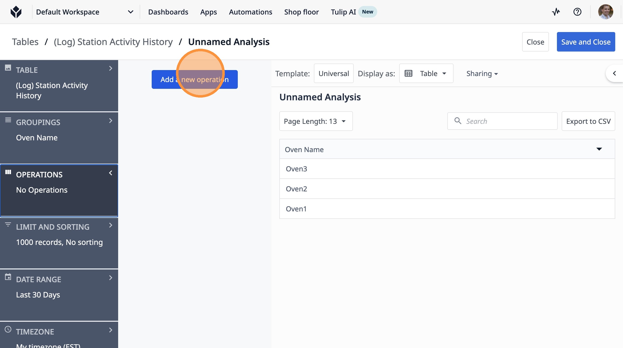Screen dimensions: 623x348
Task: Go to the Shop floor menu
Action: pyautogui.click(x=301, y=12)
